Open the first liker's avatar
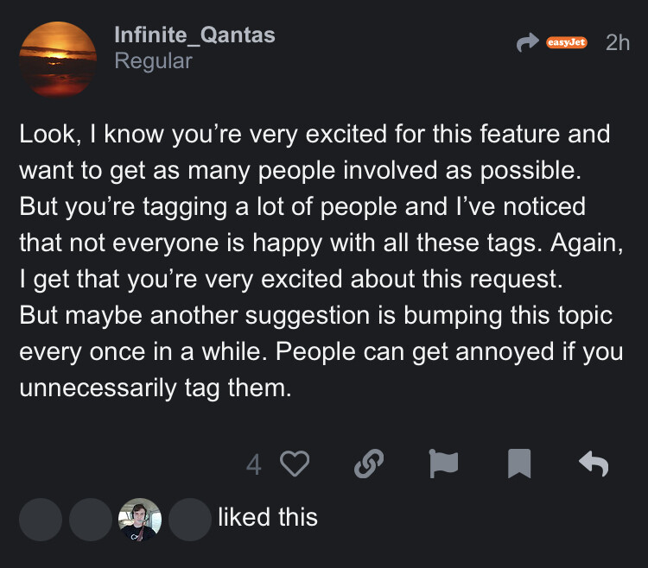The height and width of the screenshot is (568, 648). click(x=41, y=520)
